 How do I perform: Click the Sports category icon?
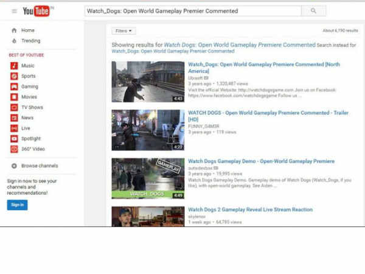point(14,76)
